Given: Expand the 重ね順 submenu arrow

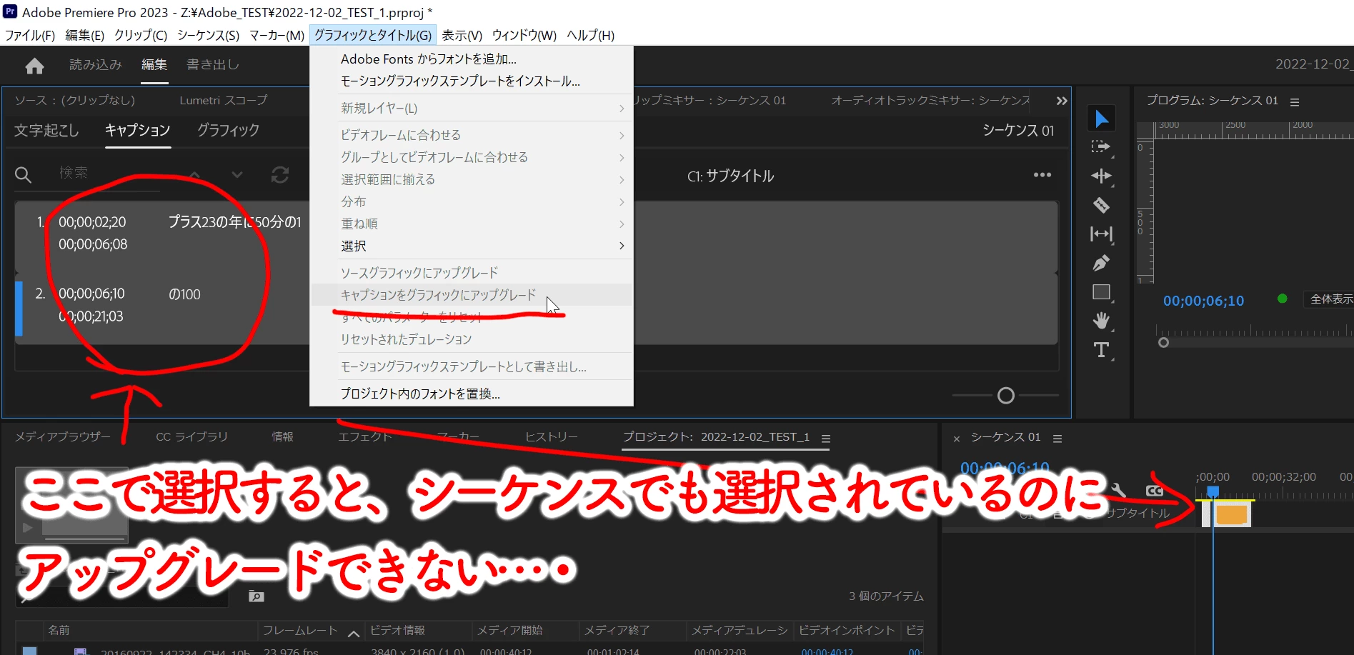Looking at the screenshot, I should (x=622, y=224).
